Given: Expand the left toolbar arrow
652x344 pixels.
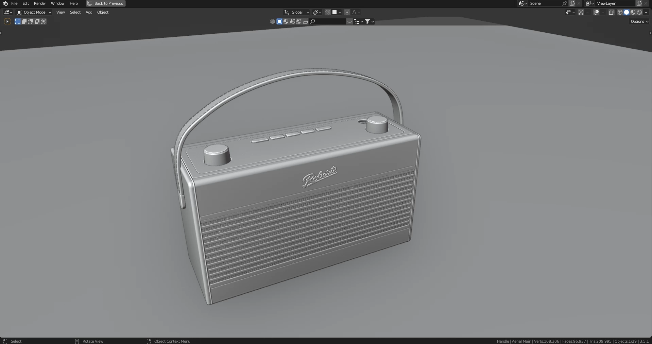Looking at the screenshot, I should point(1,33).
